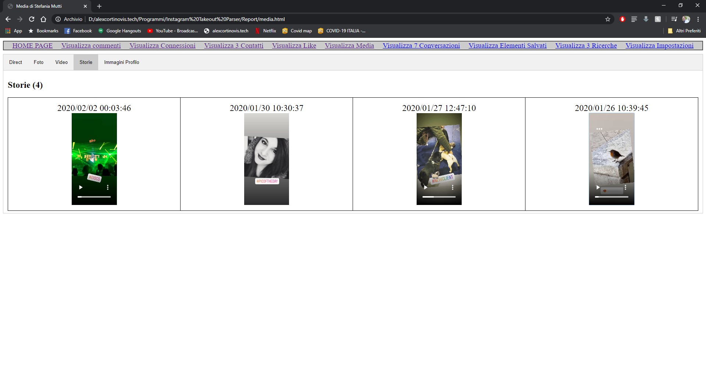
Task: Play the 2020/01/26 story video
Action: click(x=598, y=187)
